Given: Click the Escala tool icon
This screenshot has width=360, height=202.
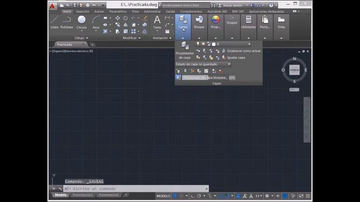Looking at the screenshot, I should click(125, 31).
